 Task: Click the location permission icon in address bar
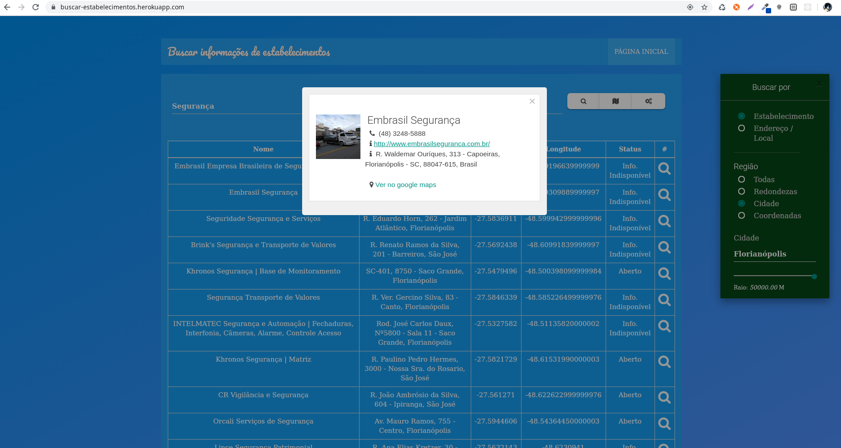(x=690, y=7)
